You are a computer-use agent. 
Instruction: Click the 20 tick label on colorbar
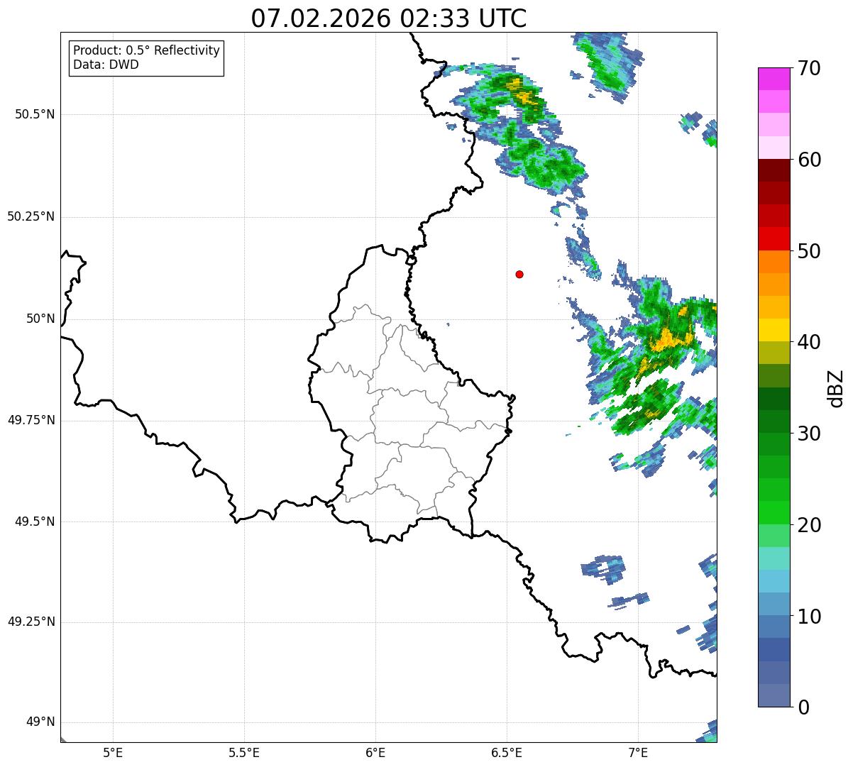tap(809, 525)
